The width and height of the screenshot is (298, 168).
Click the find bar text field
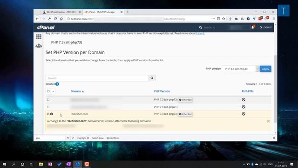tap(50, 138)
